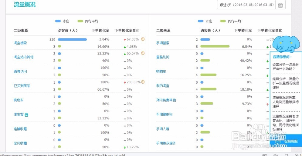This screenshot has width=302, height=156.
Task: Click left panel 本店 blue legend swatch
Action: click(x=58, y=21)
